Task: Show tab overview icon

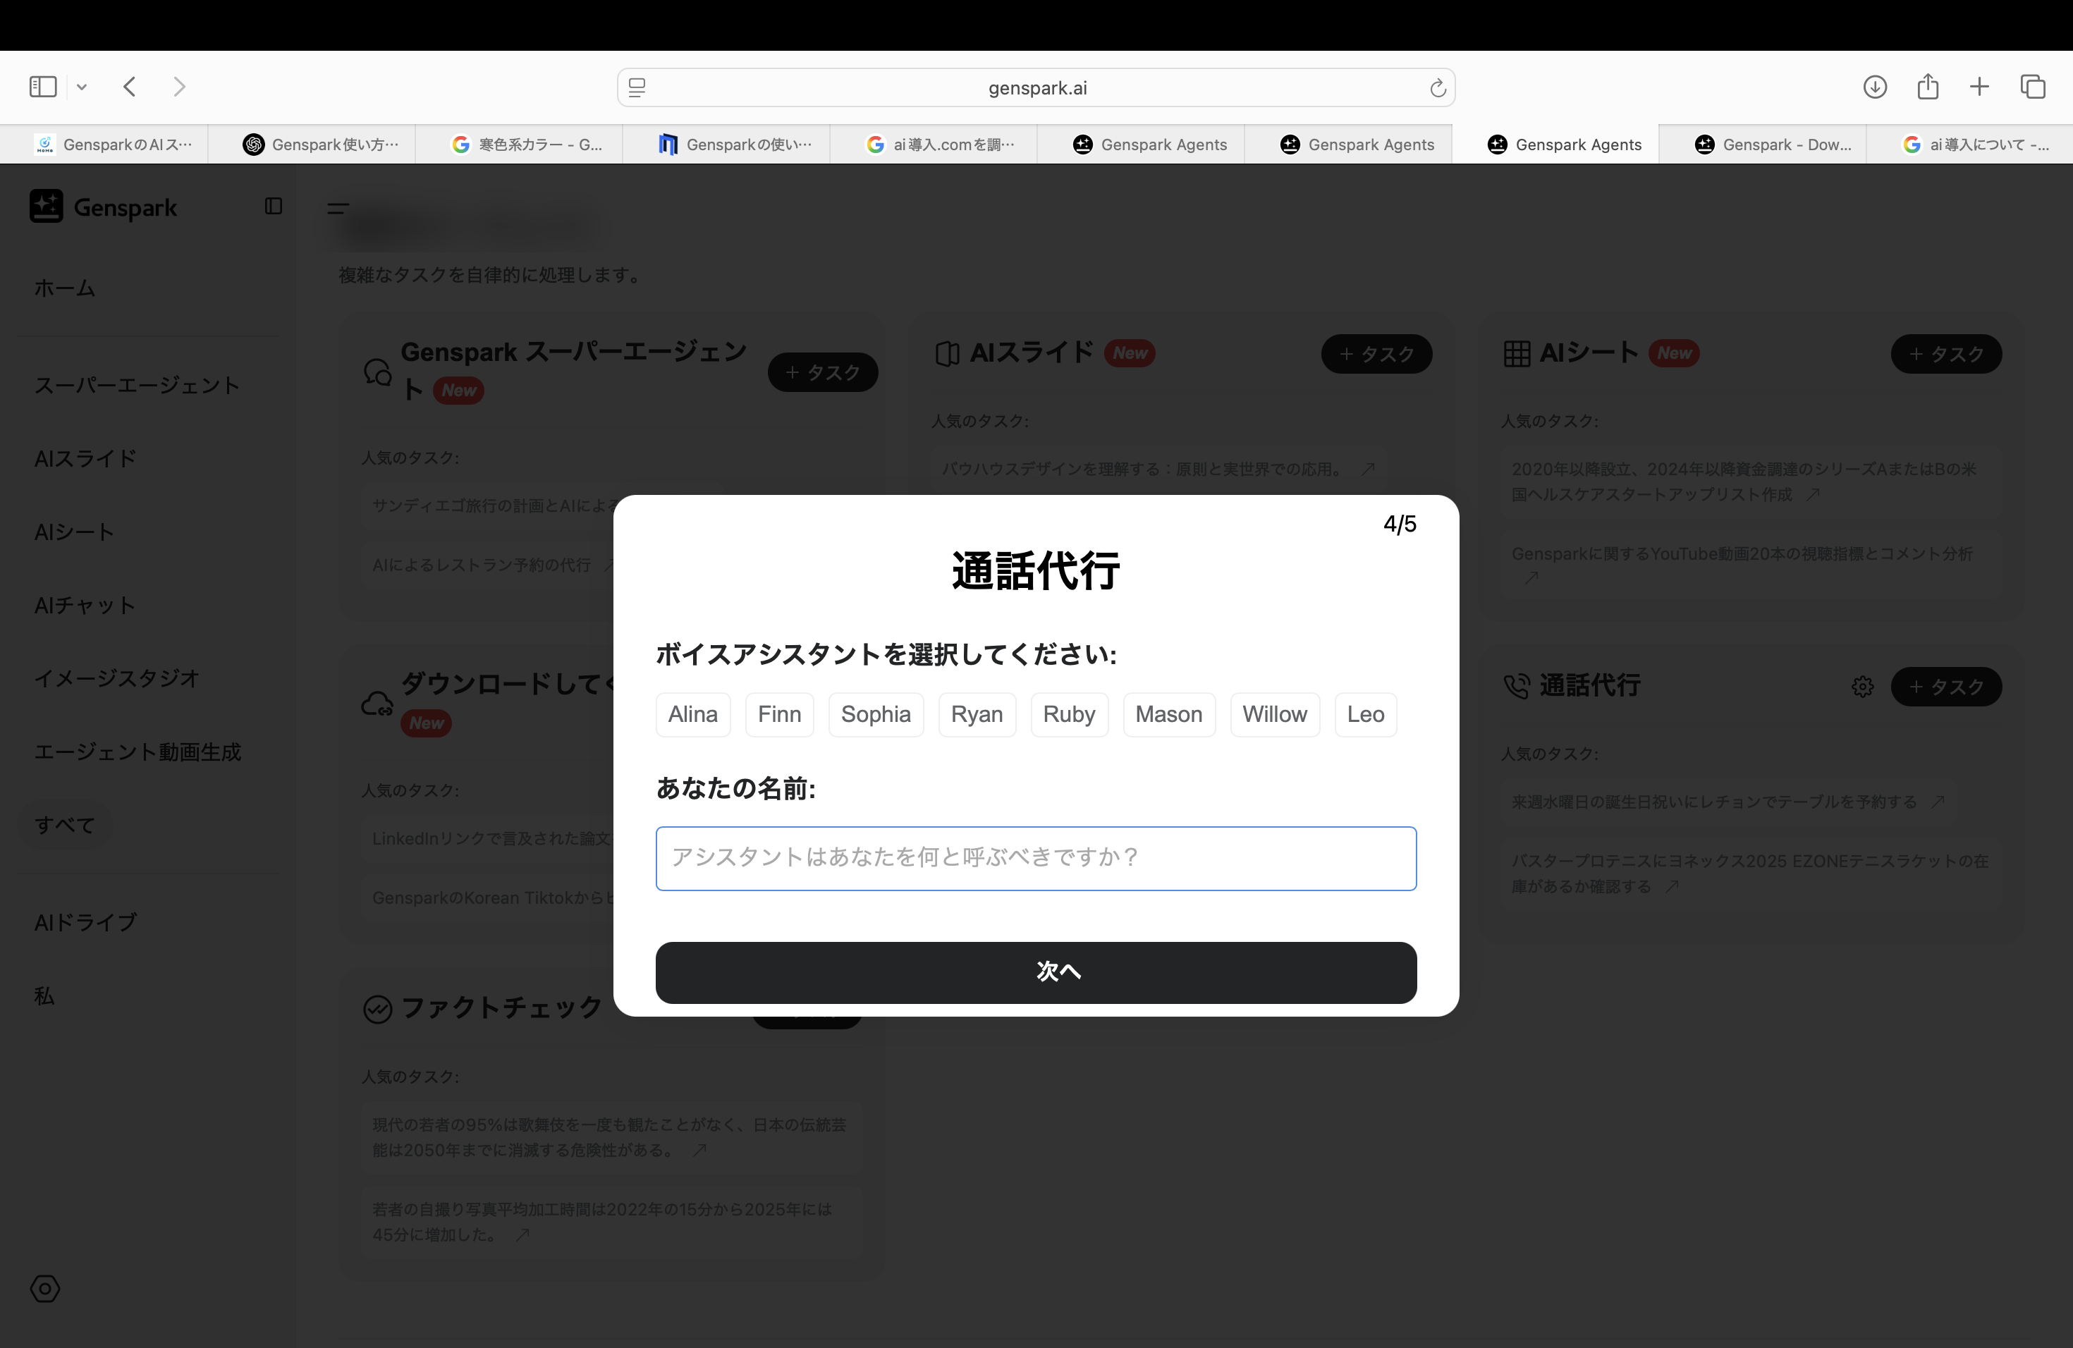Action: [2033, 86]
